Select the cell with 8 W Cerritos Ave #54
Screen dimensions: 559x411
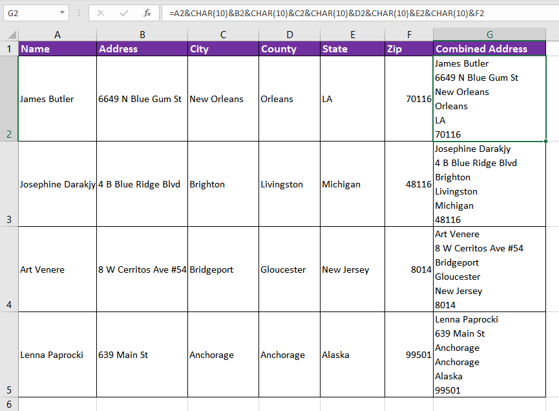142,269
